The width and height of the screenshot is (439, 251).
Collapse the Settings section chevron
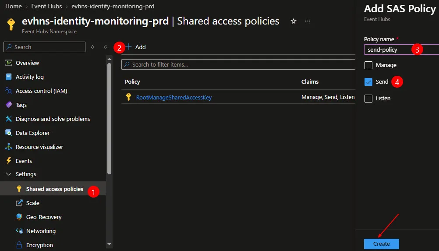[9, 174]
